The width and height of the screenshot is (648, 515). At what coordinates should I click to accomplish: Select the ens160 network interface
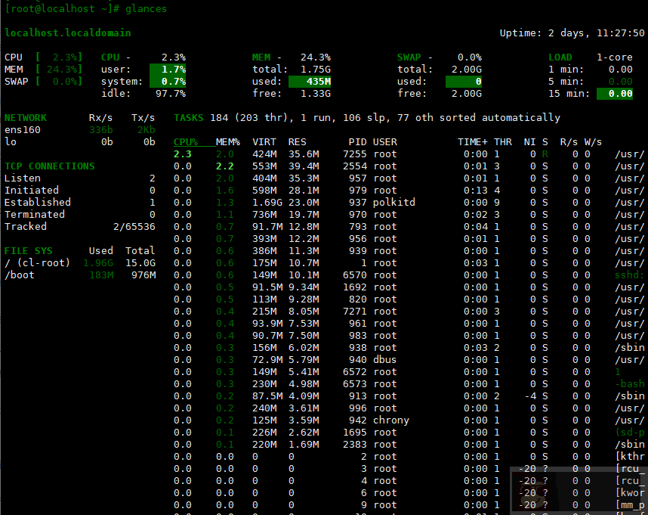[22, 129]
